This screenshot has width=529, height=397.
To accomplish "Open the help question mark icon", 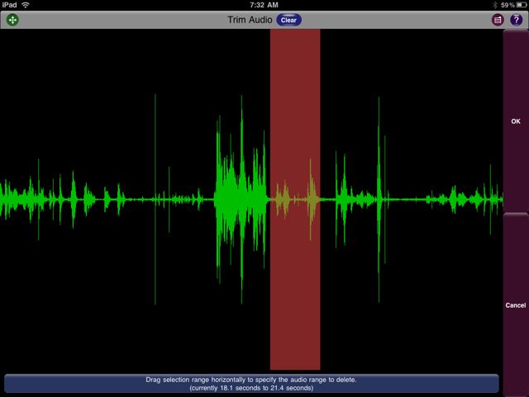I will pos(516,20).
